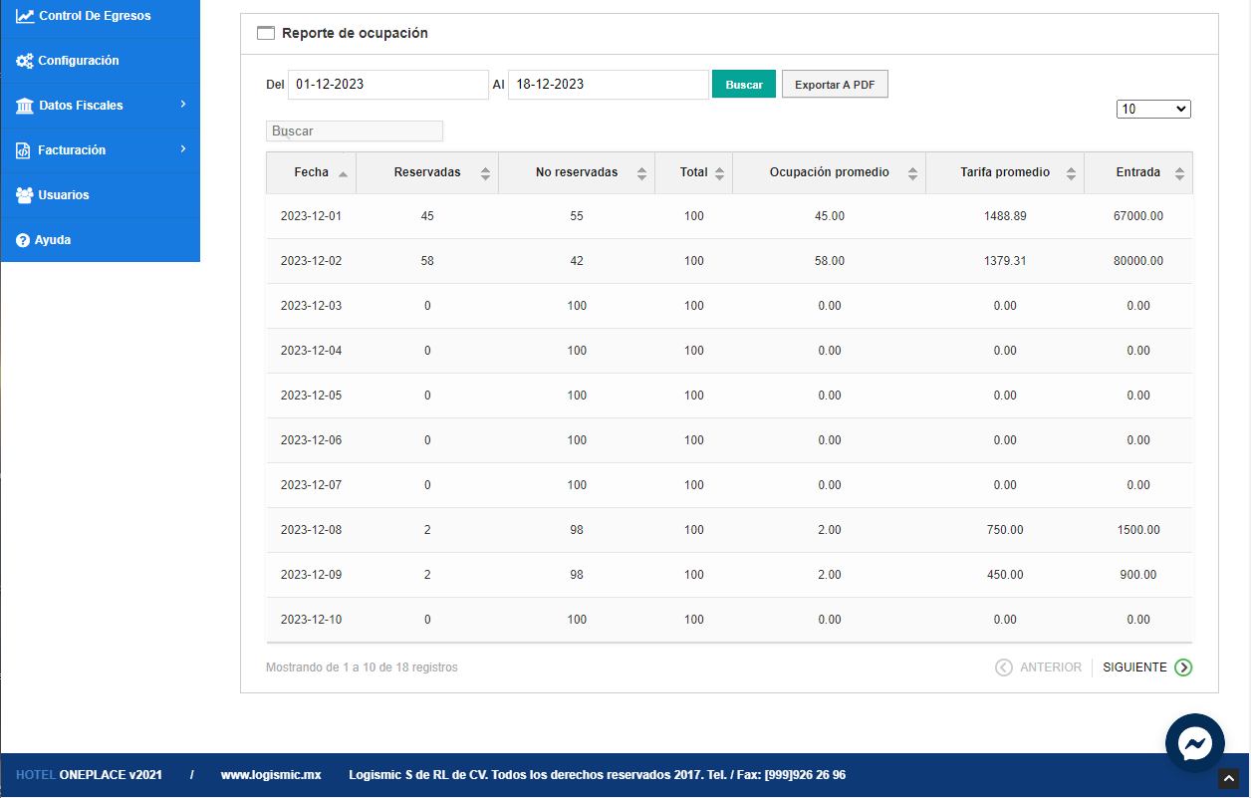Open the Messenger chat bubble
Screen dimensions: 1251x798
click(1194, 743)
